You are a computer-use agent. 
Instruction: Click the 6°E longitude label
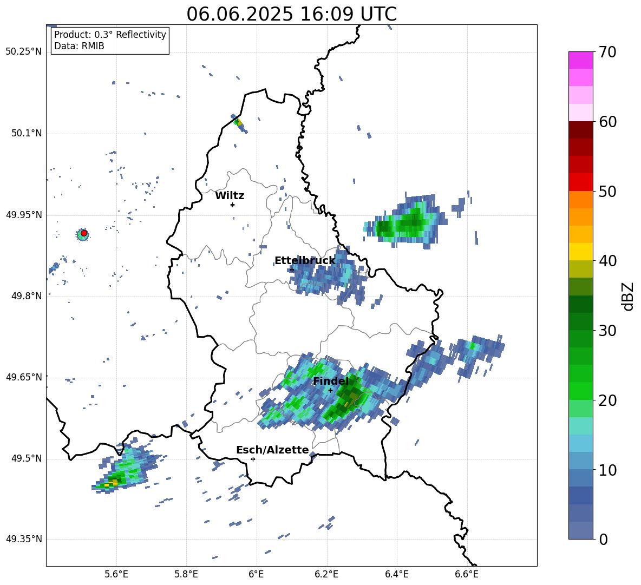[256, 574]
